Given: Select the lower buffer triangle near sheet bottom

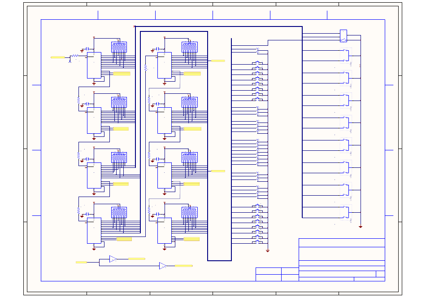Looking at the screenshot, I should (163, 266).
